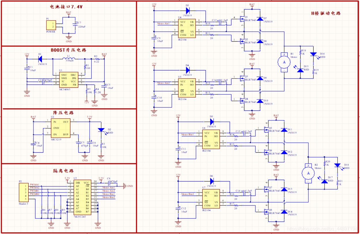
Task: Select the U7 IR2104 driver chip
Action: click(211, 199)
